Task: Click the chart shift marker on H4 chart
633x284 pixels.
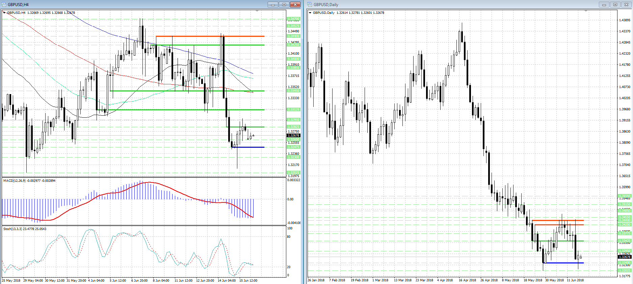Action: point(257,11)
